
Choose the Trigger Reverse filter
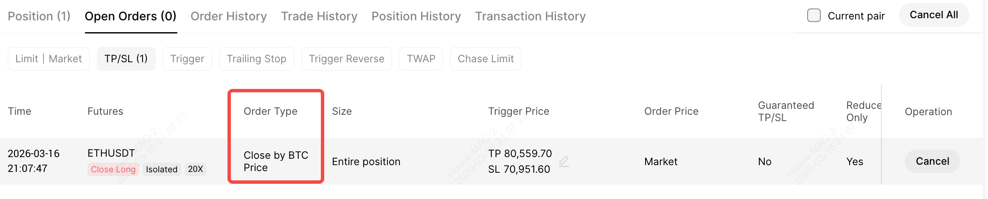tap(346, 59)
